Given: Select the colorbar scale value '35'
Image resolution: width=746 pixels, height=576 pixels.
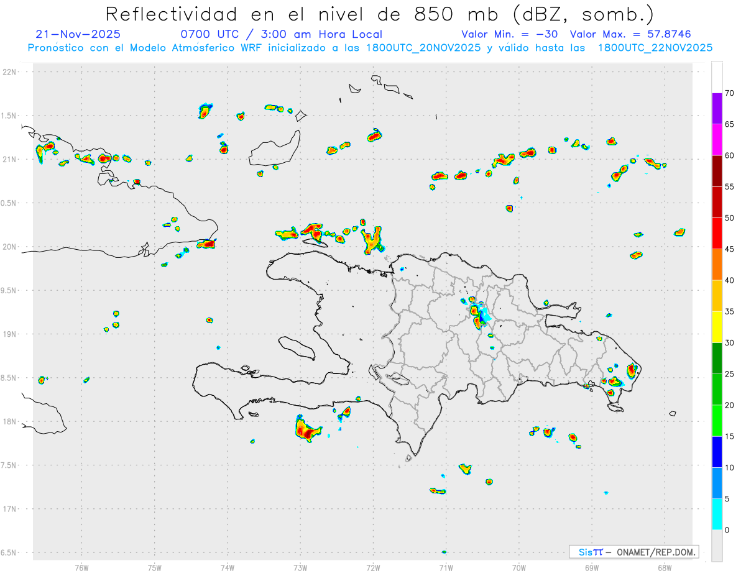Looking at the screenshot, I should point(730,311).
